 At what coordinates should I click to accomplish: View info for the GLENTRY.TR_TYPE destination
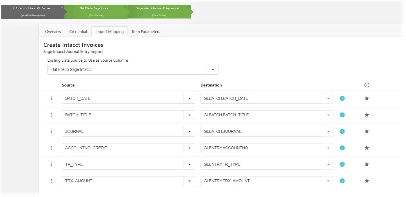[x=342, y=164]
